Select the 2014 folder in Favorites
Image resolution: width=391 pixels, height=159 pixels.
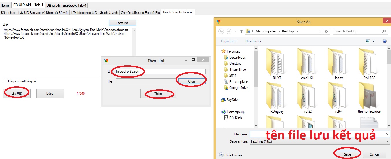click(x=233, y=75)
